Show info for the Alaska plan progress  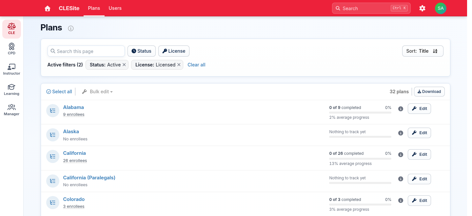401,133
